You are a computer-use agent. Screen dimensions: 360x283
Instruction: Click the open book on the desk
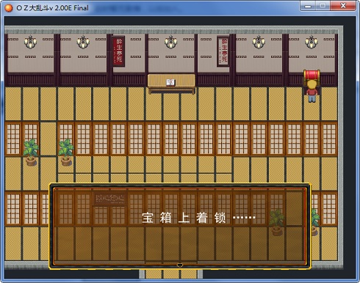coord(170,82)
